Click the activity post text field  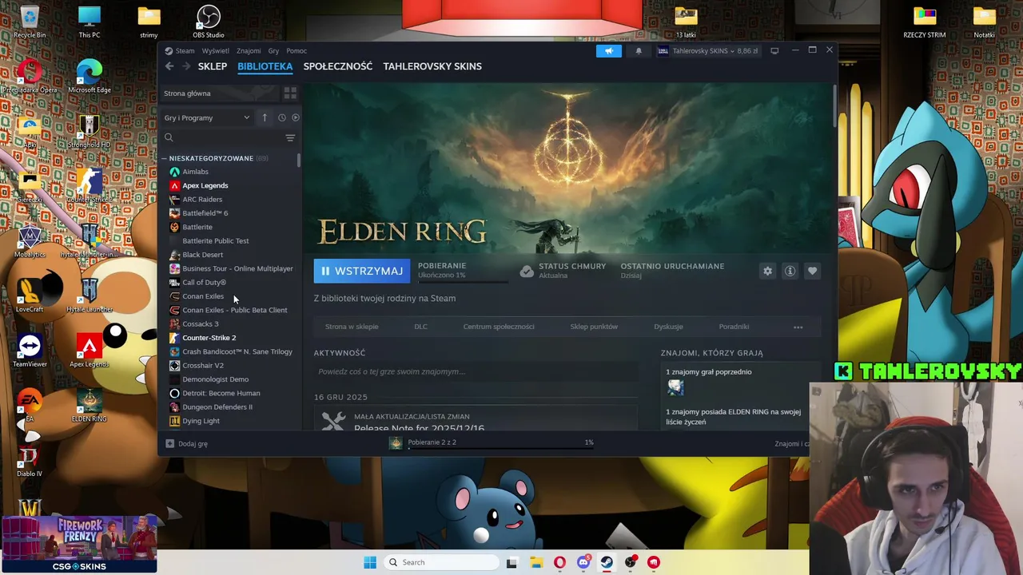click(476, 371)
